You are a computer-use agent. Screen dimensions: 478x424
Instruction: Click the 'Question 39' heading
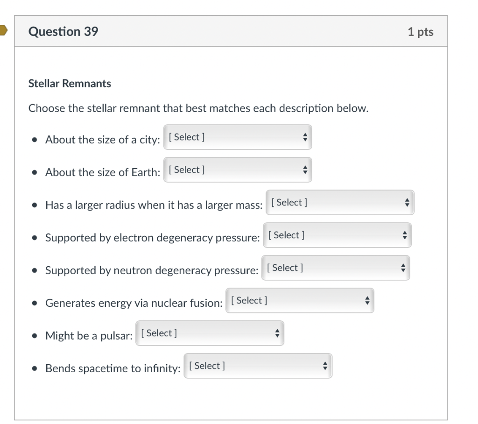pos(63,31)
